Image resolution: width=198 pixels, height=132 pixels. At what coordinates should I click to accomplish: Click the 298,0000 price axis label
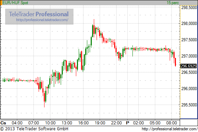click(x=189, y=24)
